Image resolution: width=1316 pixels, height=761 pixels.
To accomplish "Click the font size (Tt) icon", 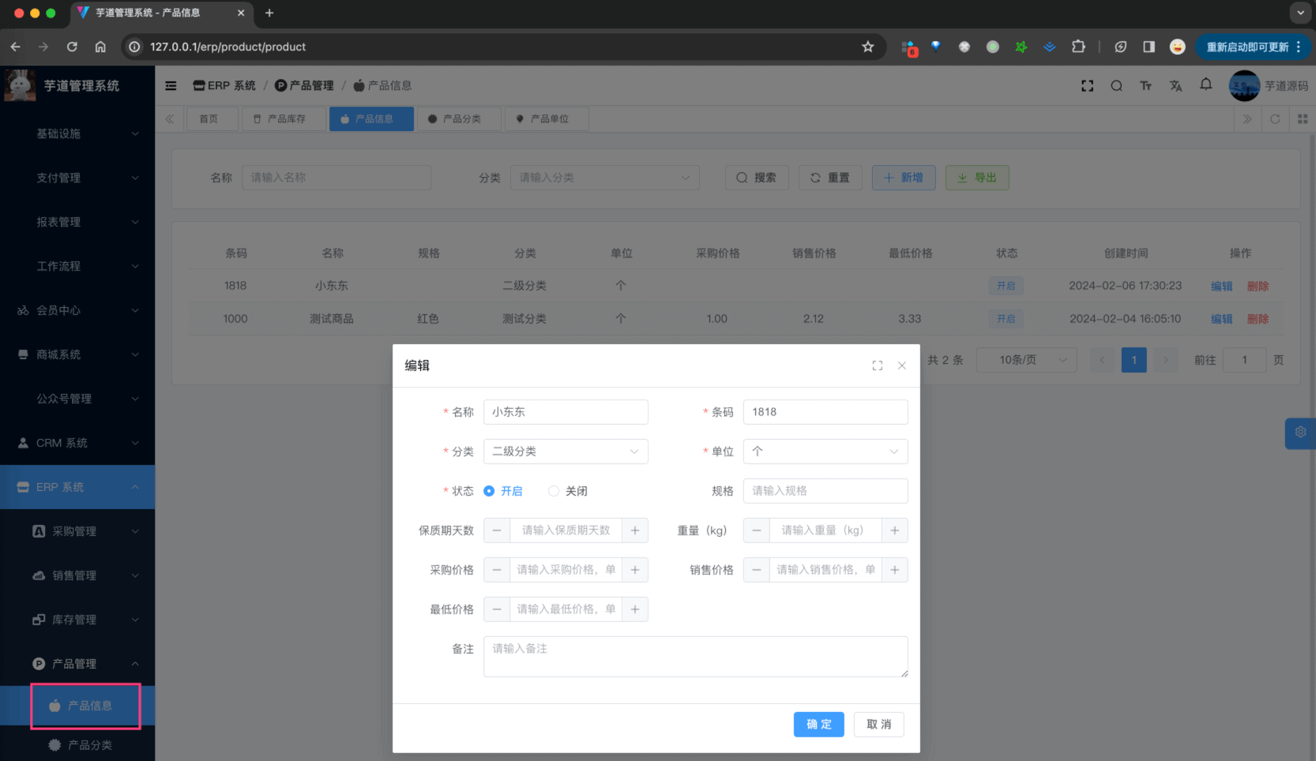I will [x=1146, y=85].
